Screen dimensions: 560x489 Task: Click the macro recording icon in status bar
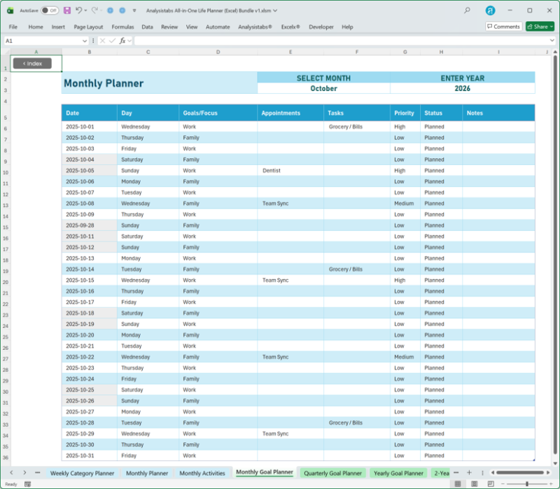(x=27, y=483)
